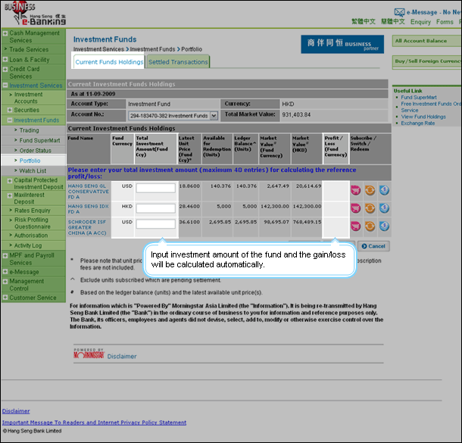Open View Fund Holdings link
Image resolution: width=462 pixels, height=443 pixels.
click(423, 117)
